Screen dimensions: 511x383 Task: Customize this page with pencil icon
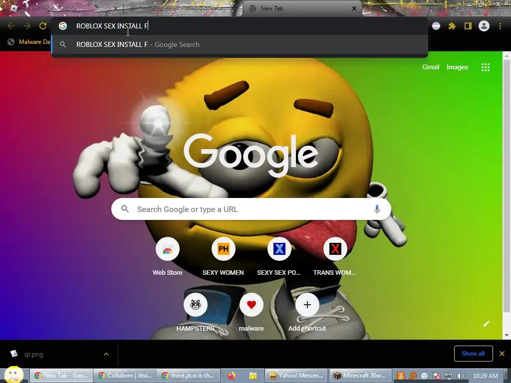point(486,323)
